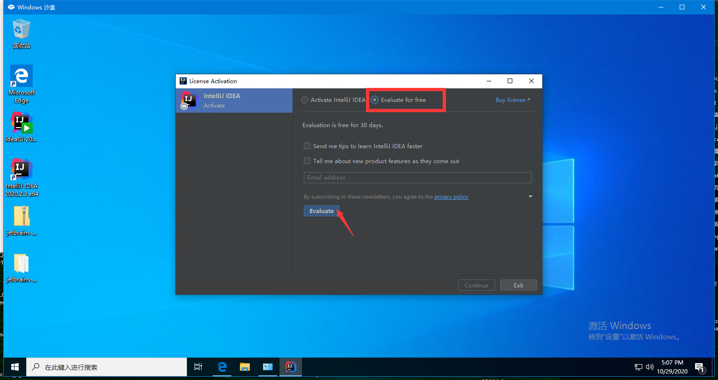Close the Windows Sandbox window
Screen dimensions: 718x380
pos(704,7)
